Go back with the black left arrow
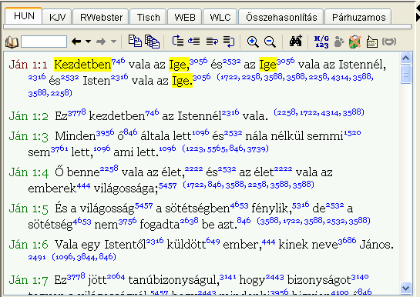This screenshot has width=420, height=297. (76, 42)
